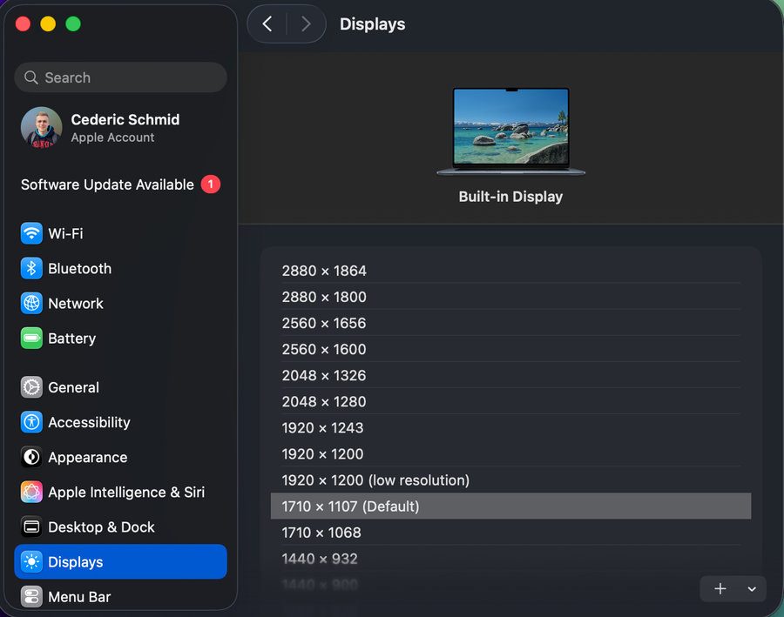Screen dimensions: 784x617
Task: Select resolution 1710 × 1068
Action: (510, 533)
